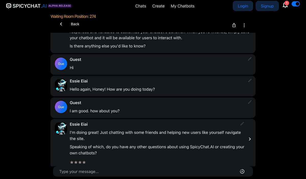Edit the 'I am good. how about you?' message
The image size is (306, 179).
point(250,102)
